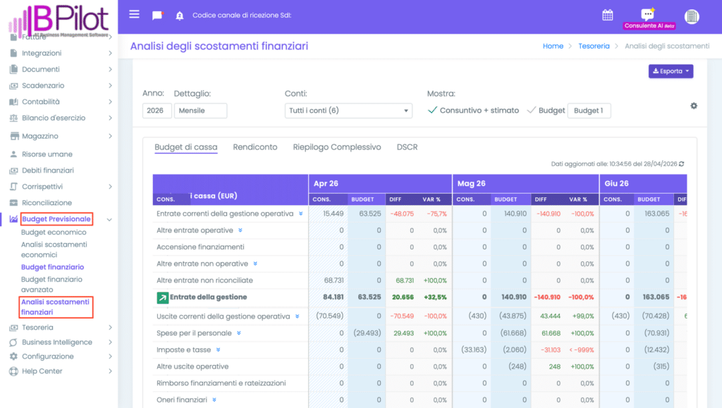Click the refresh data icon
Image resolution: width=722 pixels, height=408 pixels.
pos(681,164)
